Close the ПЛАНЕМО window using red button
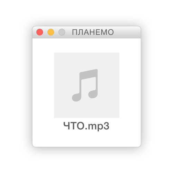Screen dimensions: 173x173 [x=40, y=32]
